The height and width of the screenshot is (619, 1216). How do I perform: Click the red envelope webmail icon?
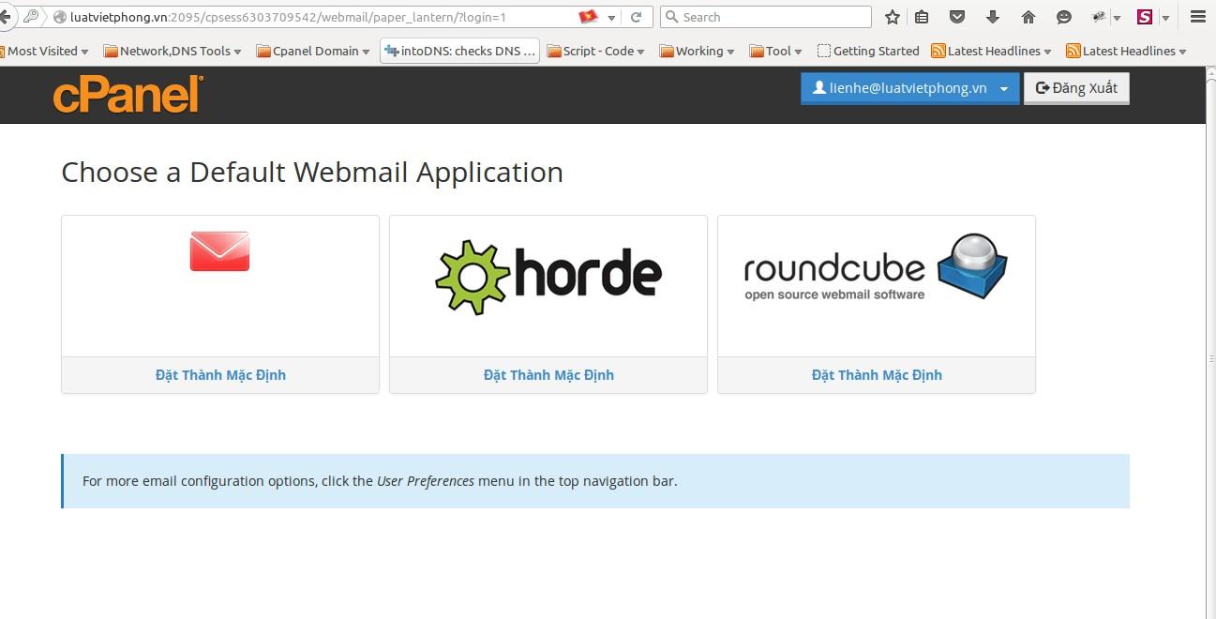tap(219, 251)
